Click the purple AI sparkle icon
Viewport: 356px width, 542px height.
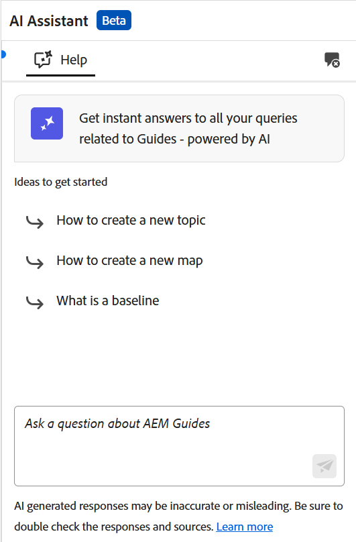click(x=47, y=123)
